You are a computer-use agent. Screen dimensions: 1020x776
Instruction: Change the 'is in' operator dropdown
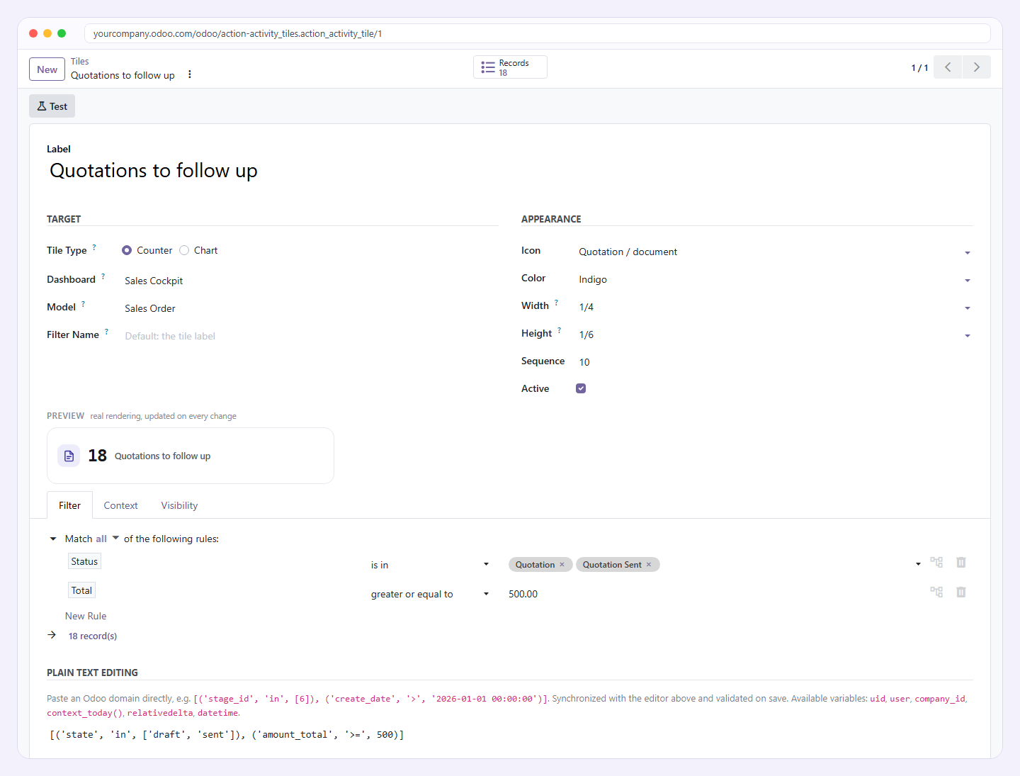point(430,565)
